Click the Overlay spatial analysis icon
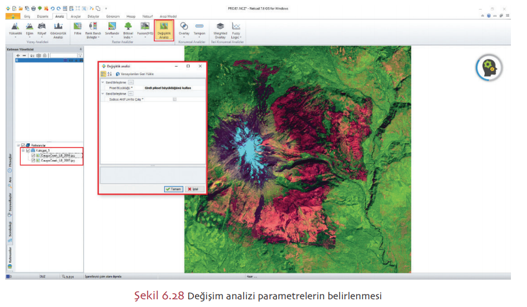The image size is (527, 307). point(184,29)
